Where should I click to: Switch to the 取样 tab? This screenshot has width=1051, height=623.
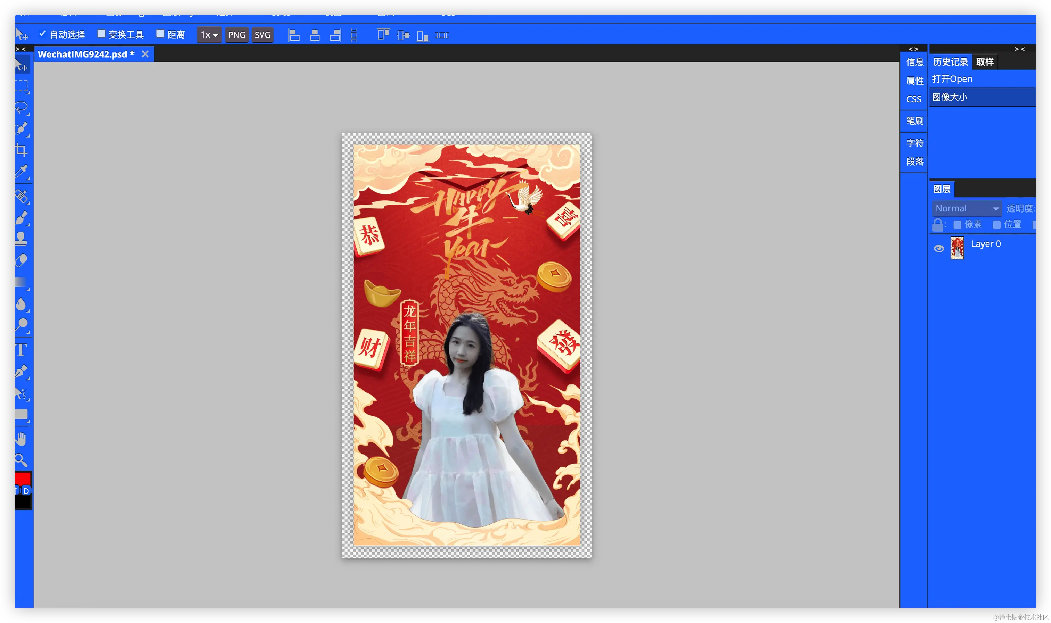point(985,62)
